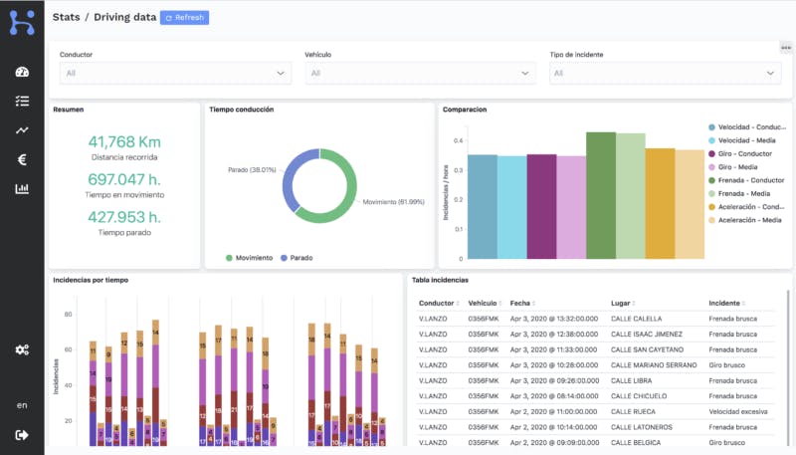The image size is (796, 455).
Task: Open the euro costs section
Action: (x=22, y=159)
